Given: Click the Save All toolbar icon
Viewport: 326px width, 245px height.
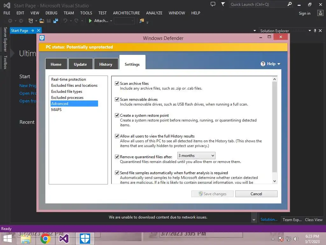Looking at the screenshot, I should tap(56, 21).
